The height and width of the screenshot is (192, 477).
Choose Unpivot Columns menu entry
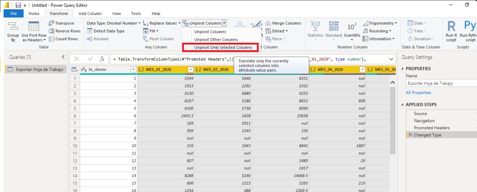click(210, 32)
